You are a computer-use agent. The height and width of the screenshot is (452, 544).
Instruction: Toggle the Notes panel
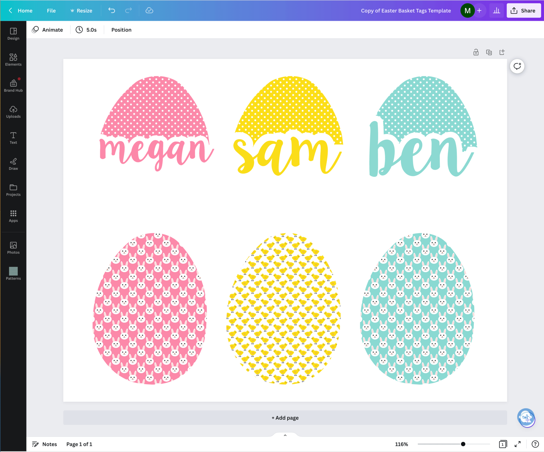(44, 444)
